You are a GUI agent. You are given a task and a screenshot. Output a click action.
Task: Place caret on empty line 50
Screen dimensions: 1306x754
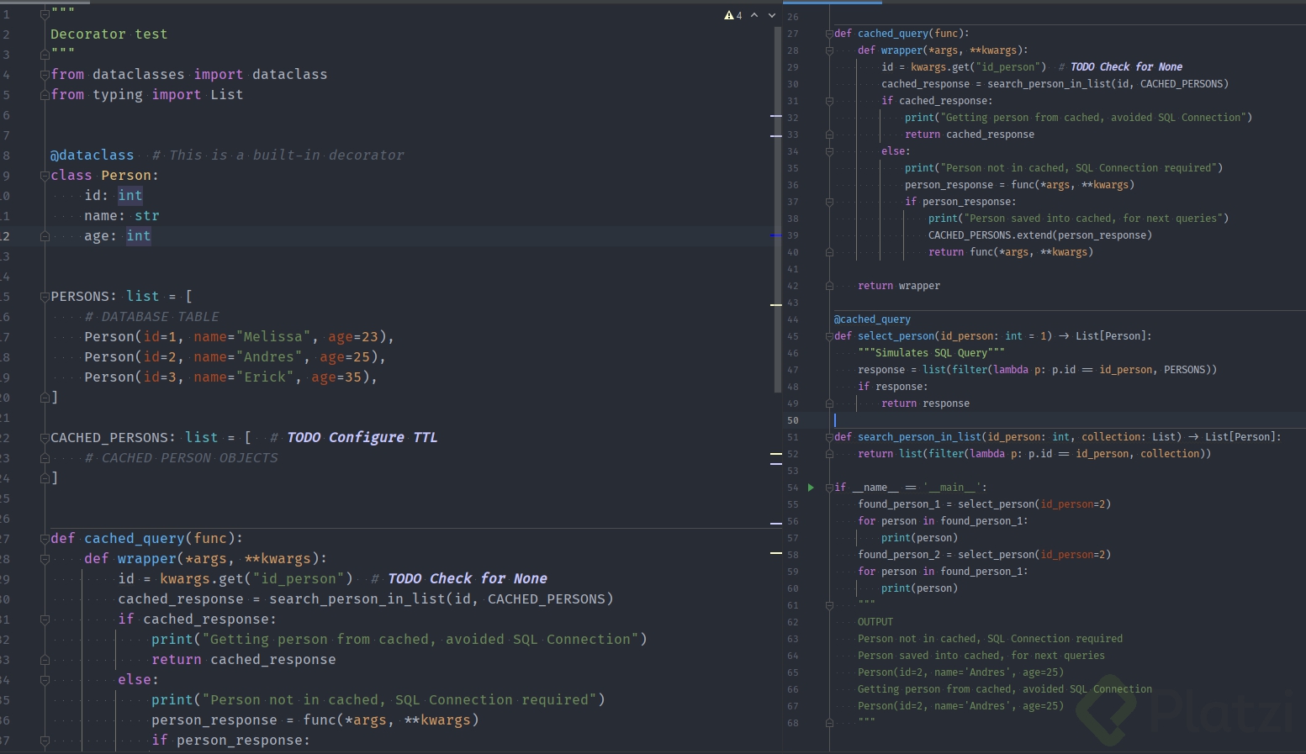(x=925, y=420)
